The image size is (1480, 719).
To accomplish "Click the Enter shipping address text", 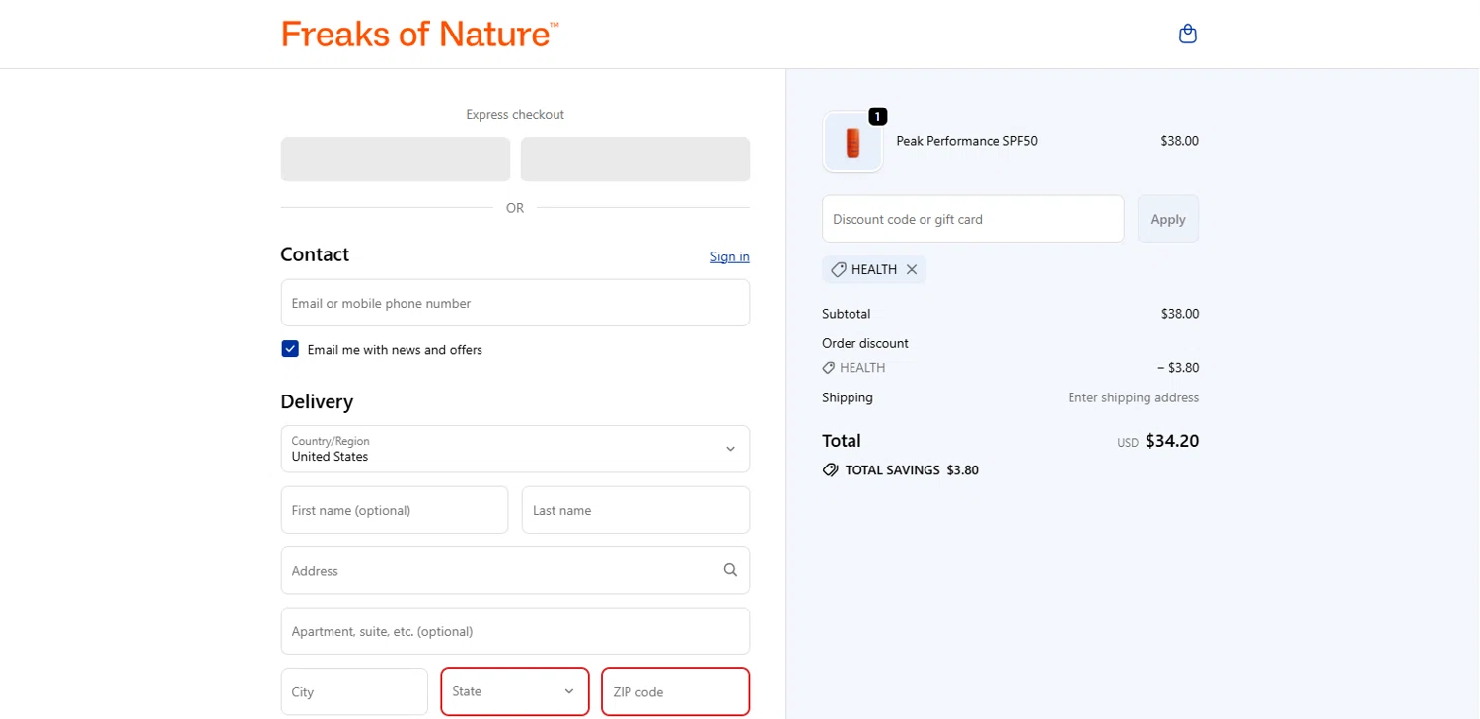I will coord(1133,397).
